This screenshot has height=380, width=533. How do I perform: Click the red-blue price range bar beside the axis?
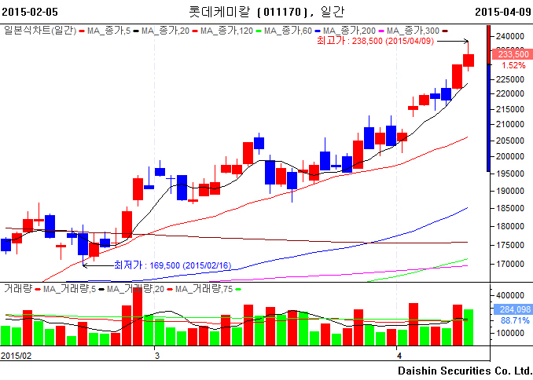(x=488, y=98)
